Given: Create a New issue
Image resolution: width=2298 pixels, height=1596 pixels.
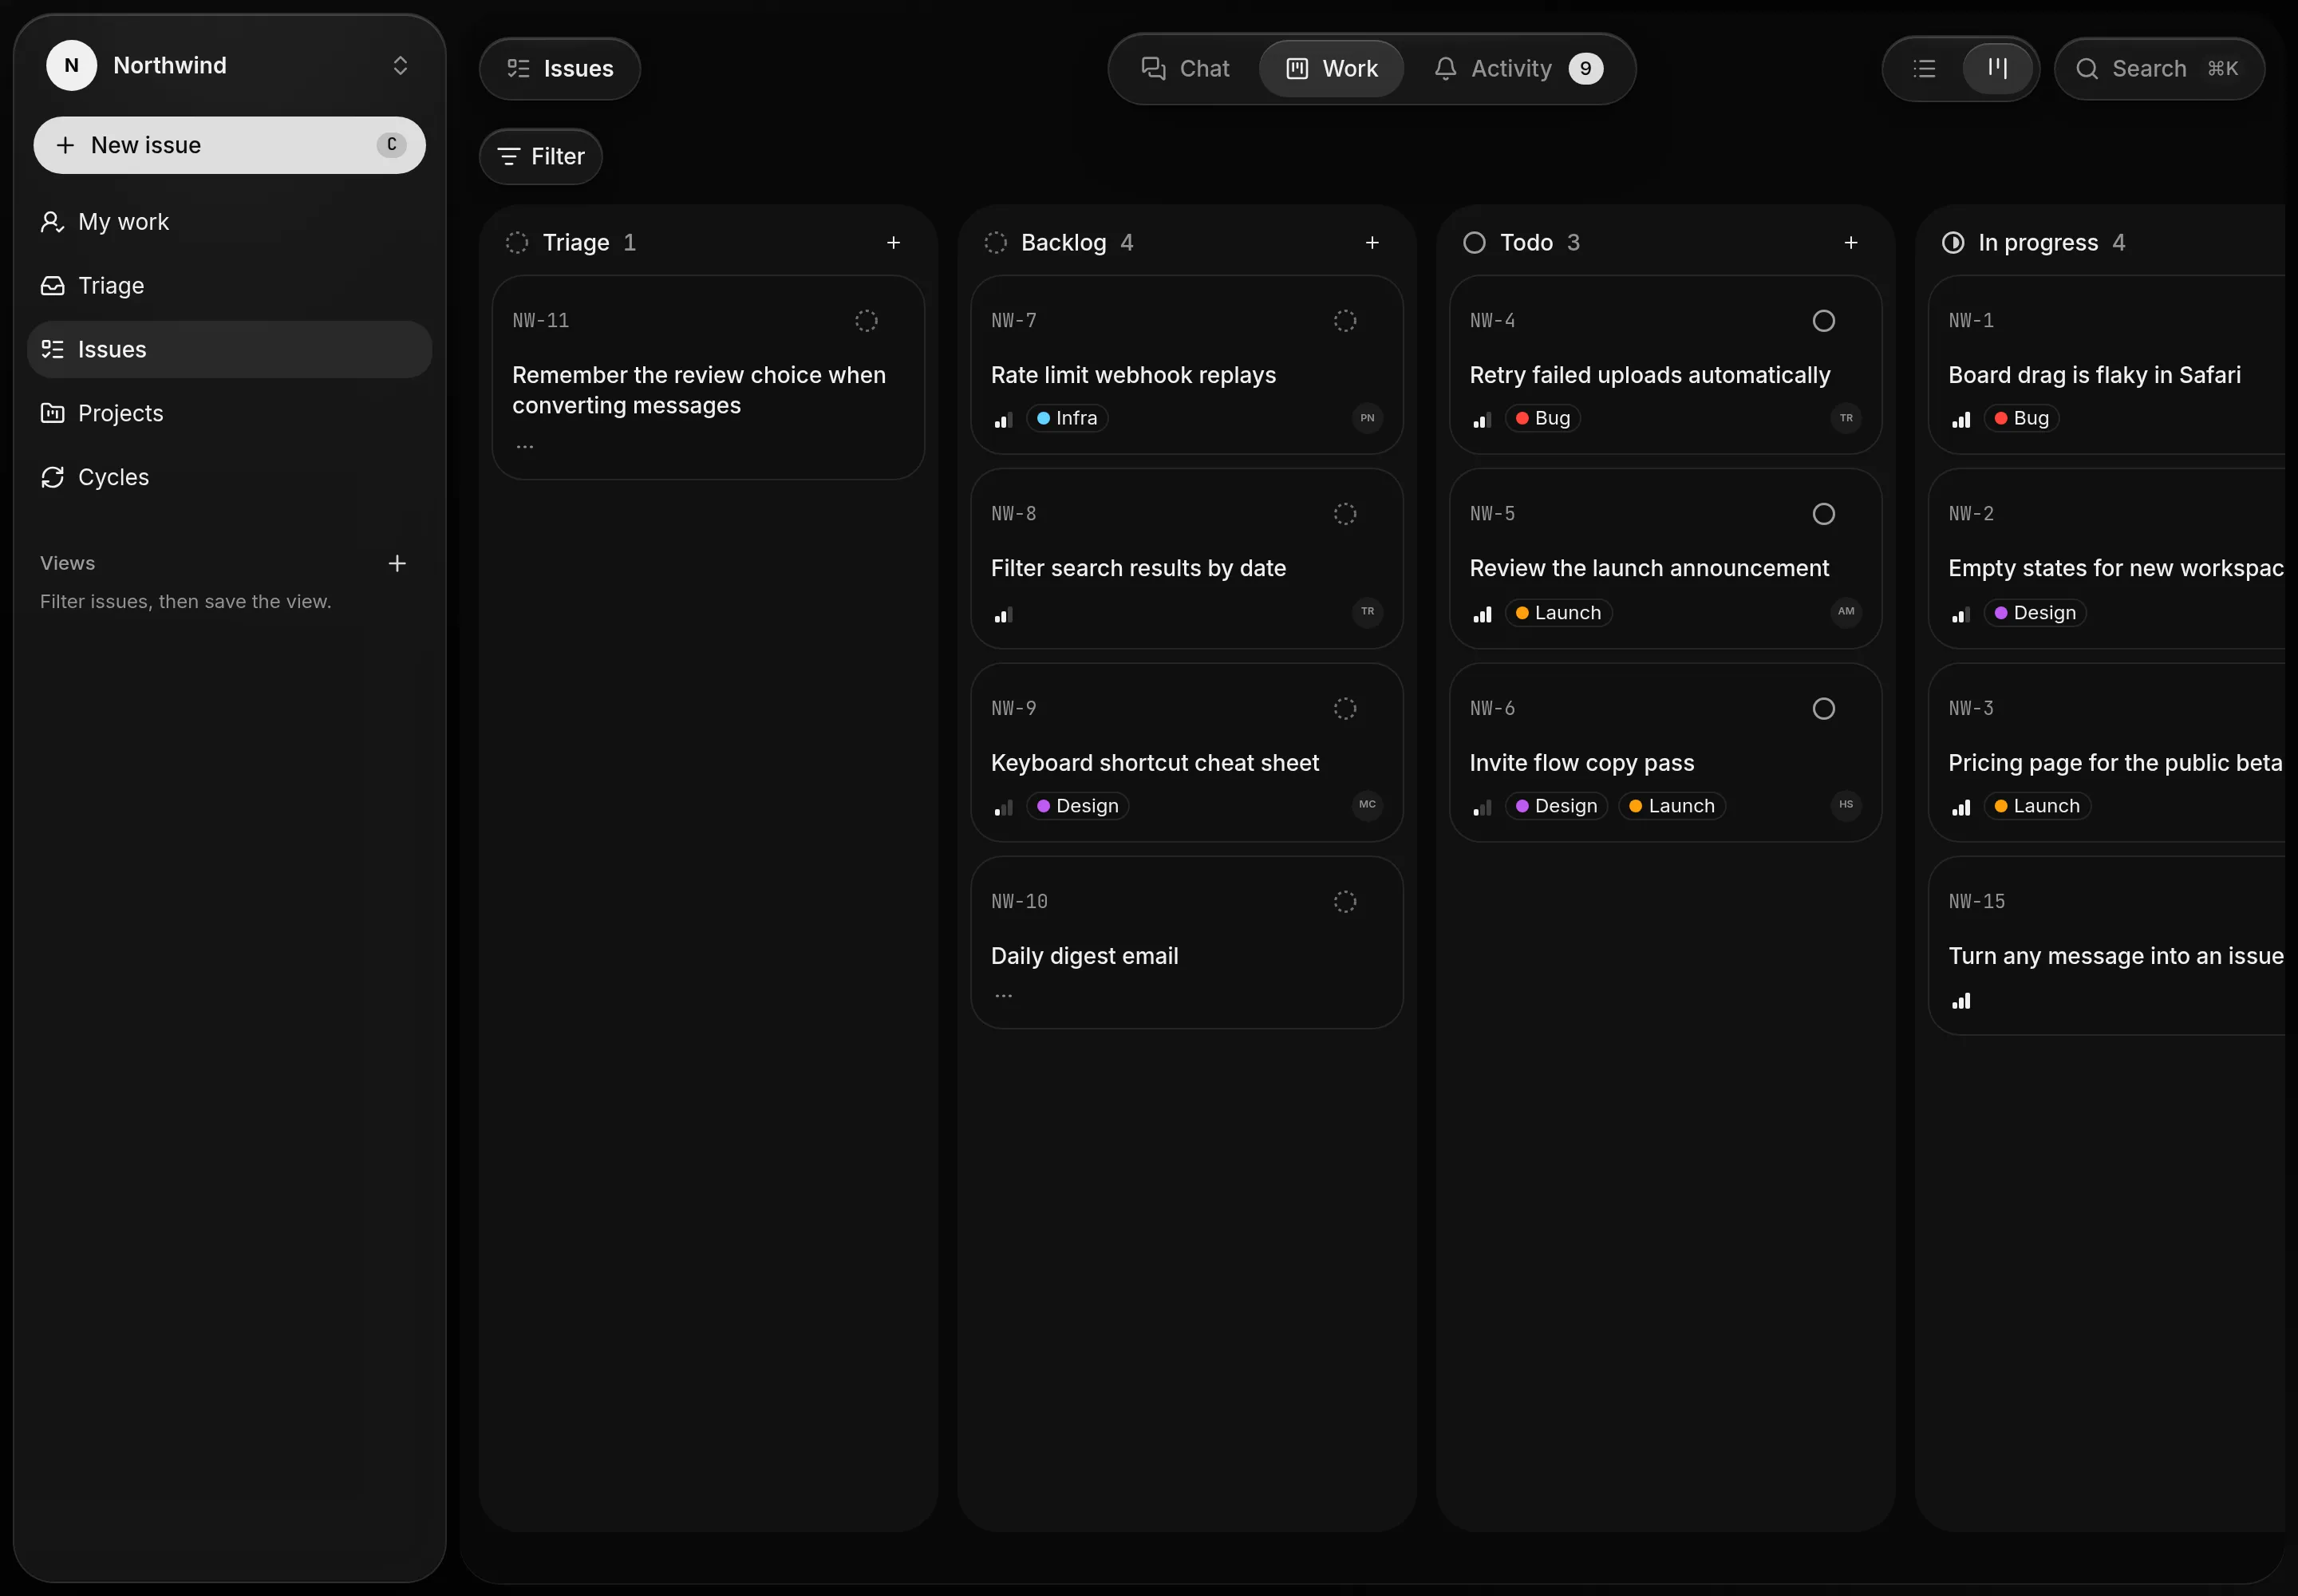Looking at the screenshot, I should [x=230, y=145].
